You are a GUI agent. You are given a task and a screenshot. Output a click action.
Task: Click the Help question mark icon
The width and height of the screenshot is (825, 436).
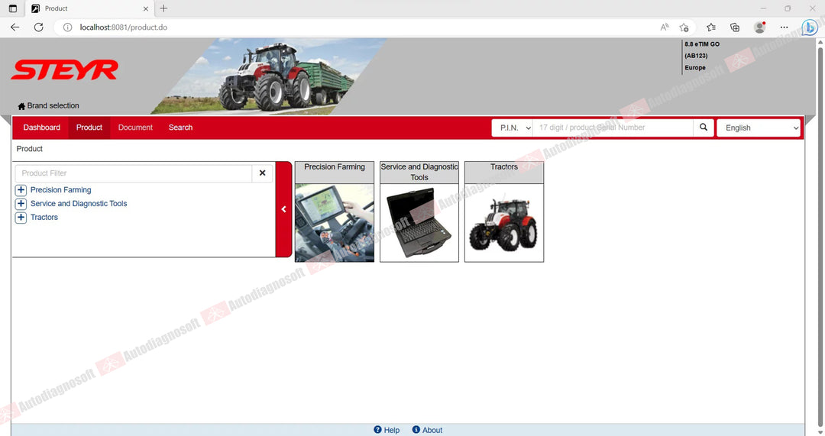coord(377,430)
